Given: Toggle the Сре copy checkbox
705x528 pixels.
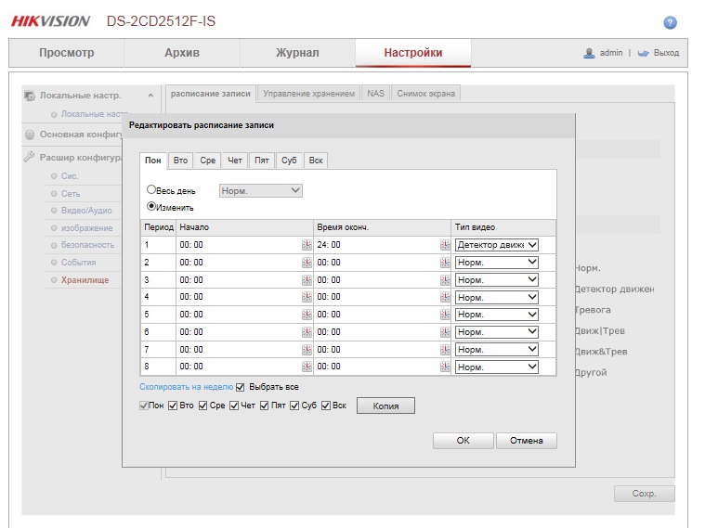Looking at the screenshot, I should coord(202,406).
